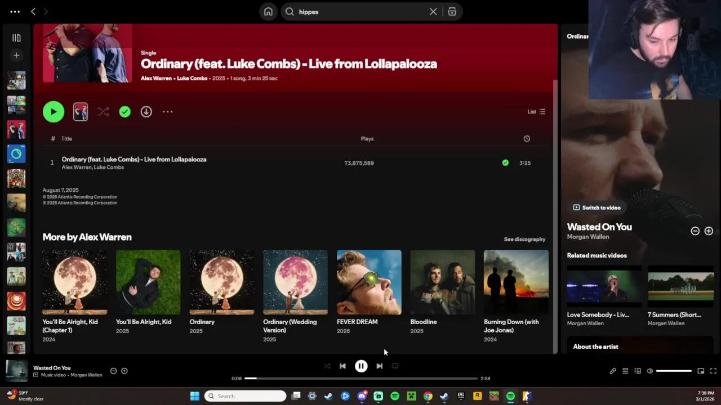Toggle repeat in the playback bar
The width and height of the screenshot is (721, 405).
395,366
